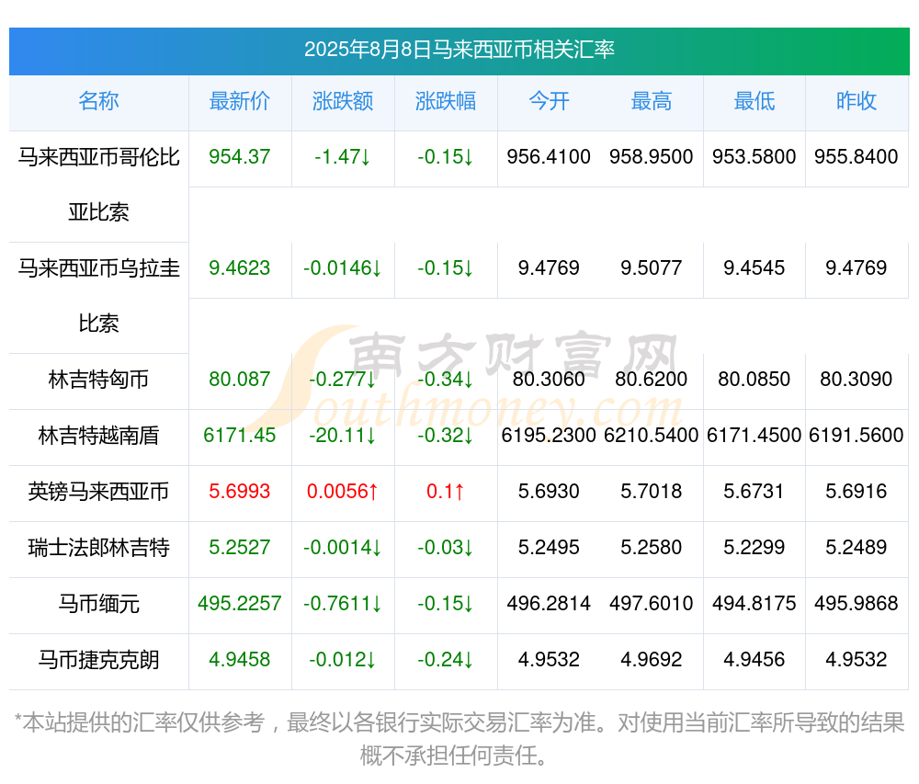Click the high value 497.6010
The image size is (919, 784).
(652, 604)
